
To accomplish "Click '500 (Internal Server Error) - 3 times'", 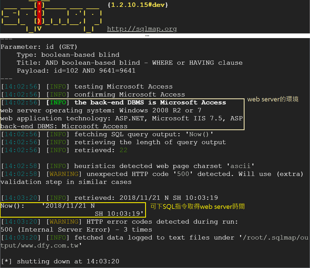I will 76,230.
